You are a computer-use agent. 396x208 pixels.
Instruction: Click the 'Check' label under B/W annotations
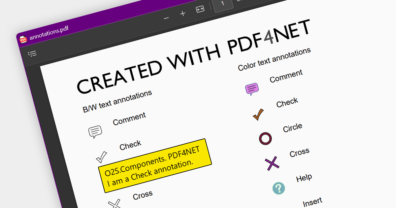pyautogui.click(x=130, y=145)
